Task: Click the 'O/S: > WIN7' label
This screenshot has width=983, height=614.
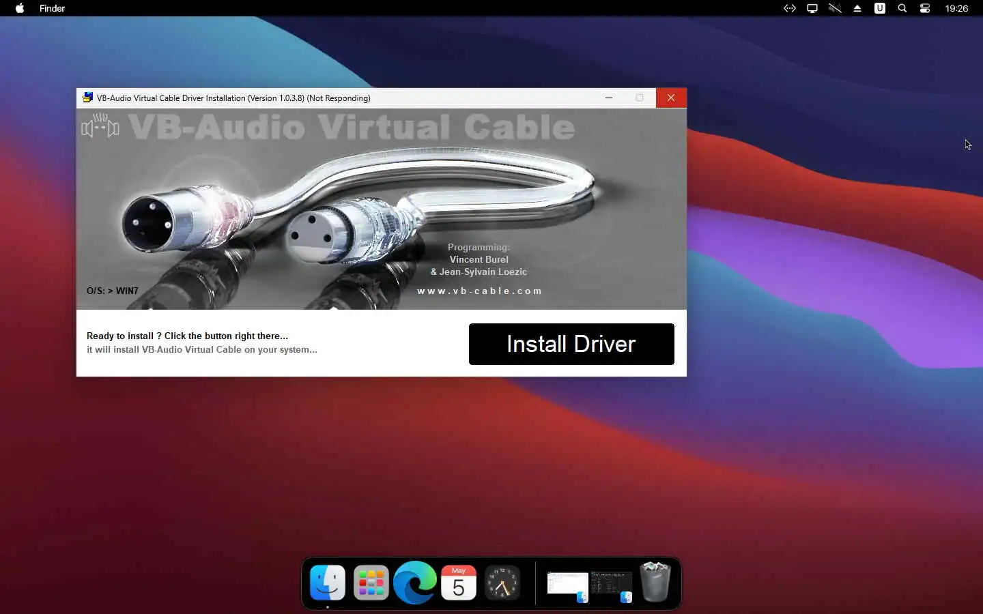Action: [113, 291]
